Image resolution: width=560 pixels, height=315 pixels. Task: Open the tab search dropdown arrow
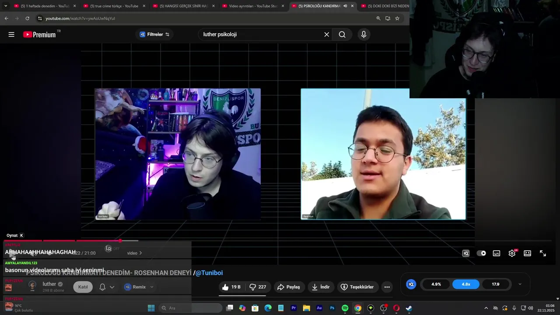point(6,6)
